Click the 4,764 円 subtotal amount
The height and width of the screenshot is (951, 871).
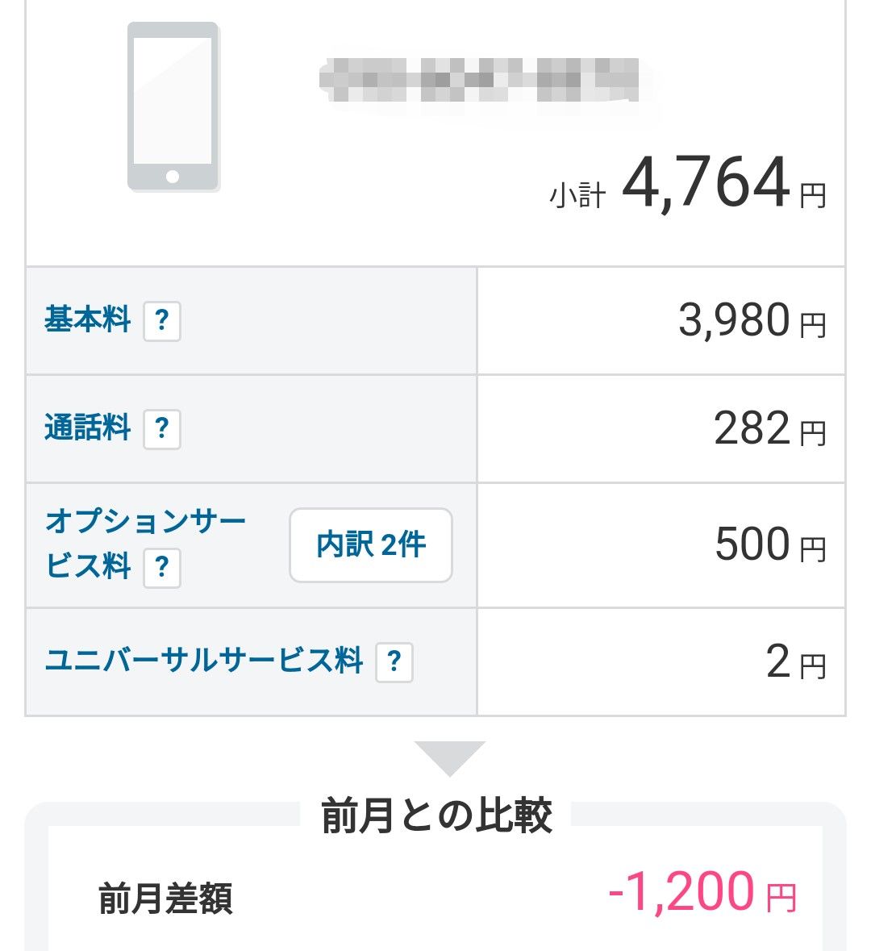click(x=723, y=182)
